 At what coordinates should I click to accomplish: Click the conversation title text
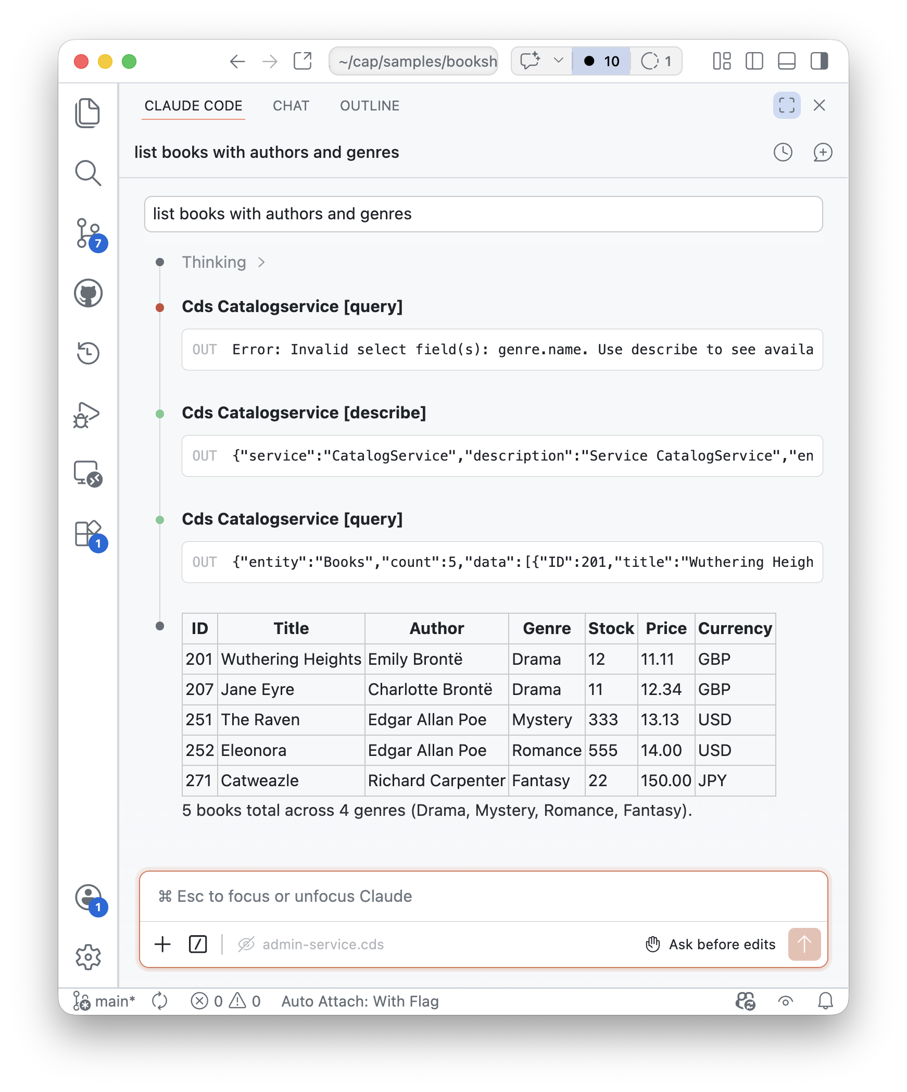point(267,152)
